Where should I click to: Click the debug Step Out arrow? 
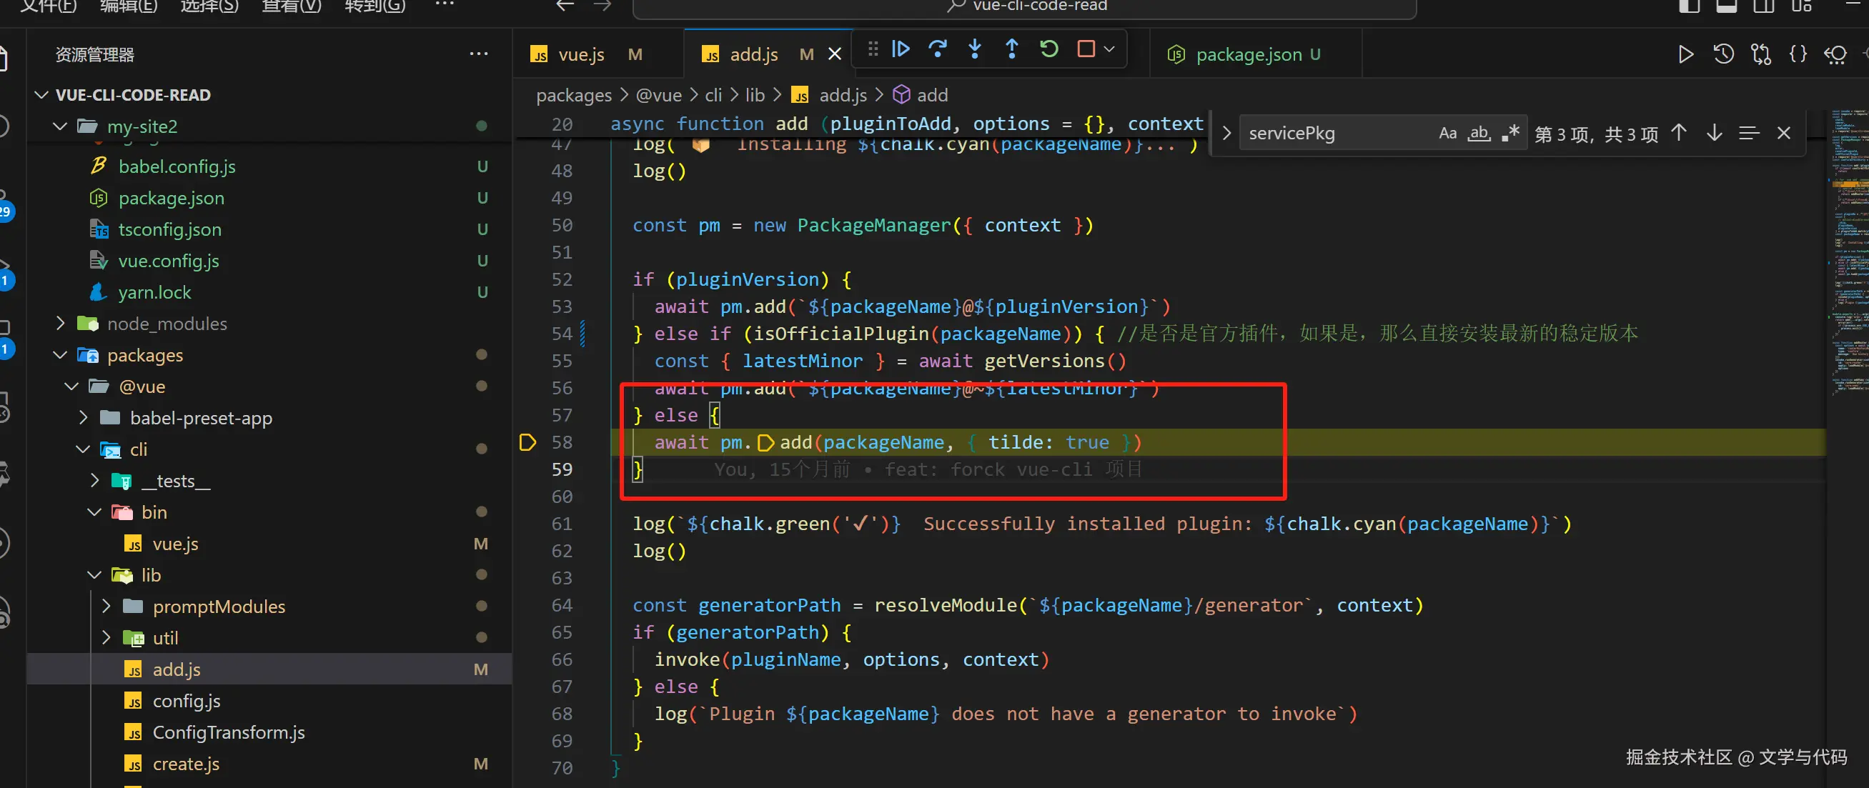tap(1011, 49)
